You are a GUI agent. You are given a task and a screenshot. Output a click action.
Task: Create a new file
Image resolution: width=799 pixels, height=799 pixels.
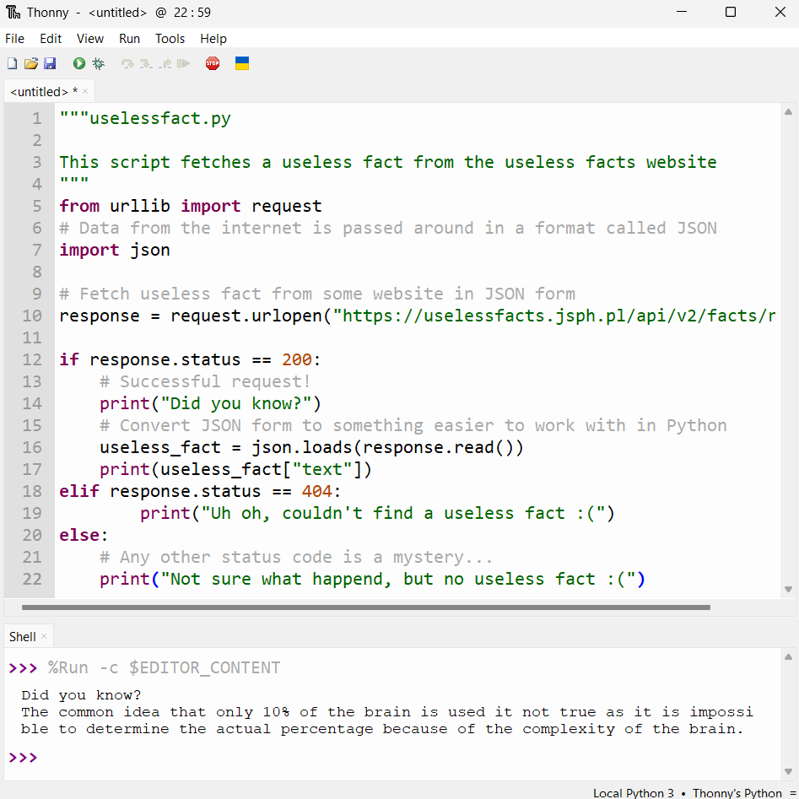click(x=12, y=63)
